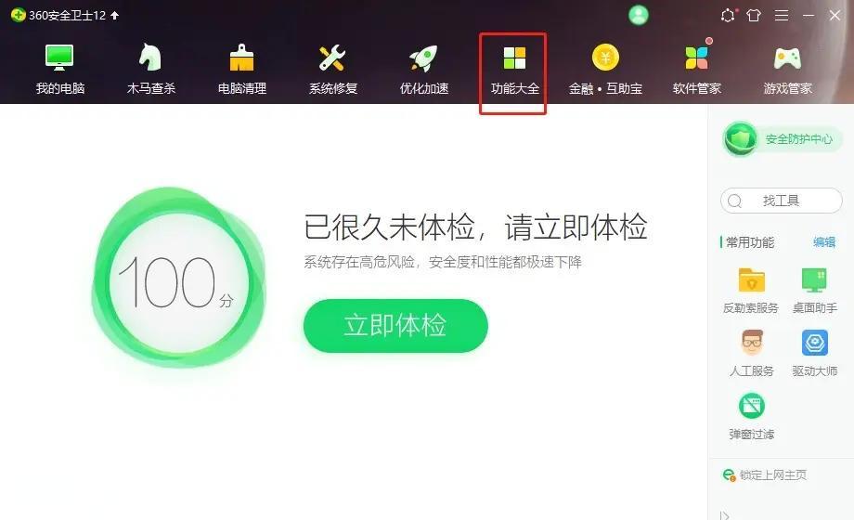The height and width of the screenshot is (520, 854).
Task: Click the 找工具 search field
Action: point(781,201)
